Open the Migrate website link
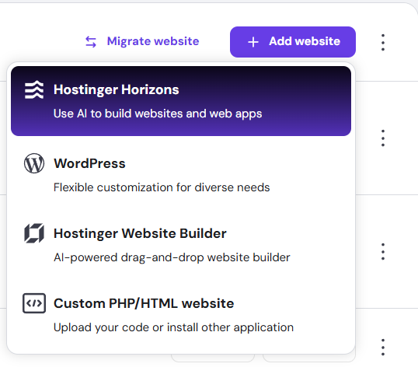This screenshot has width=418, height=367. tap(142, 42)
